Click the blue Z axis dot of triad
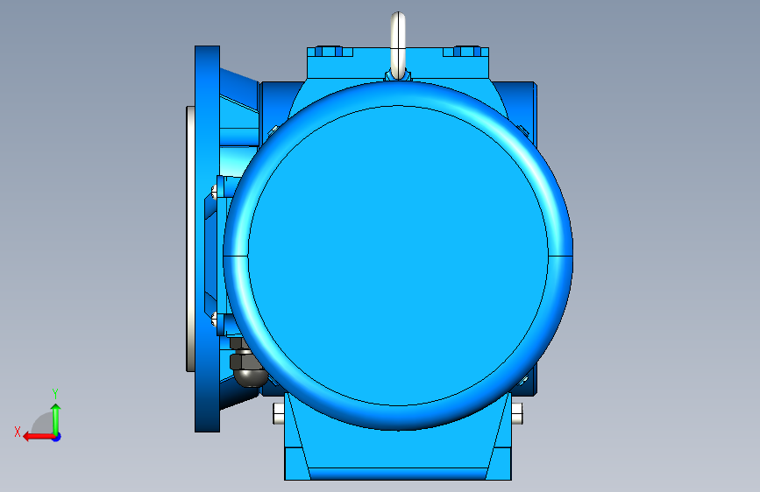760x492 pixels. [57, 437]
